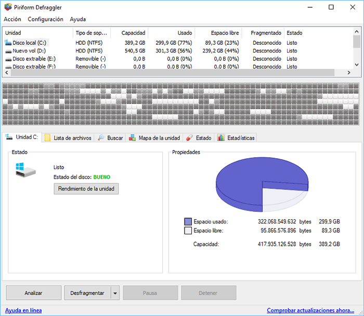Click the horizontal scroll right arrow
The height and width of the screenshot is (316, 364).
(x=349, y=72)
